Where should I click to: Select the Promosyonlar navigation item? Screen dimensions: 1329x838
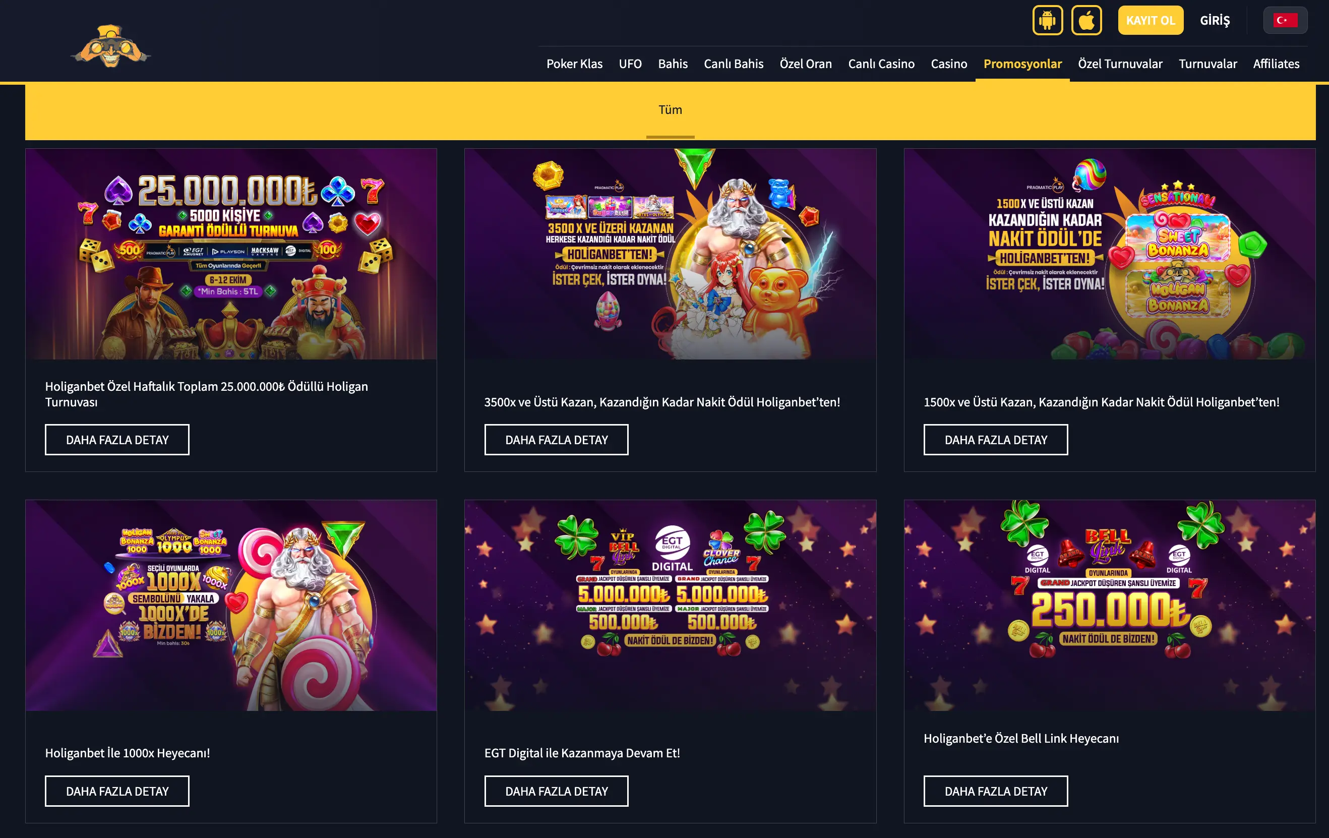(x=1022, y=64)
